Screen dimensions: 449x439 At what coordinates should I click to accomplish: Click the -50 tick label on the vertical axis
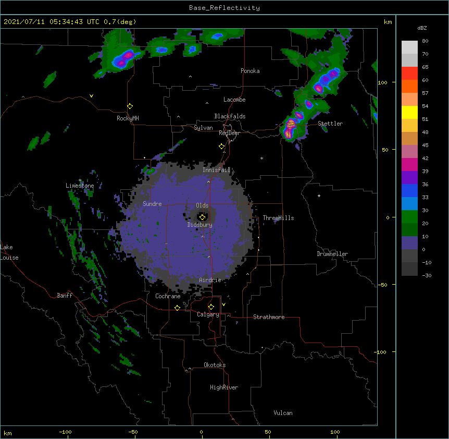pyautogui.click(x=382, y=285)
